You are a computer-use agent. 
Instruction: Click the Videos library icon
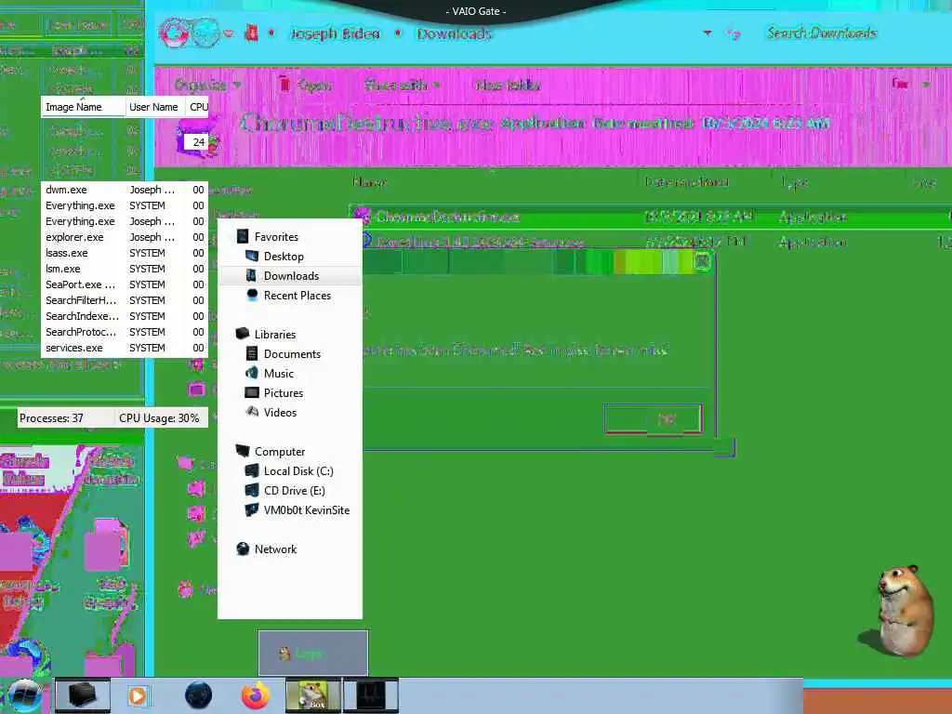click(x=252, y=412)
